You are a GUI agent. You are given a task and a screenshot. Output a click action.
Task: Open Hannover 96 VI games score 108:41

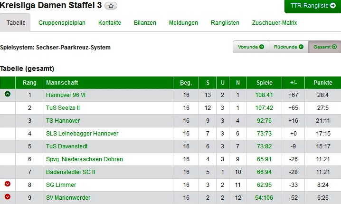264,95
